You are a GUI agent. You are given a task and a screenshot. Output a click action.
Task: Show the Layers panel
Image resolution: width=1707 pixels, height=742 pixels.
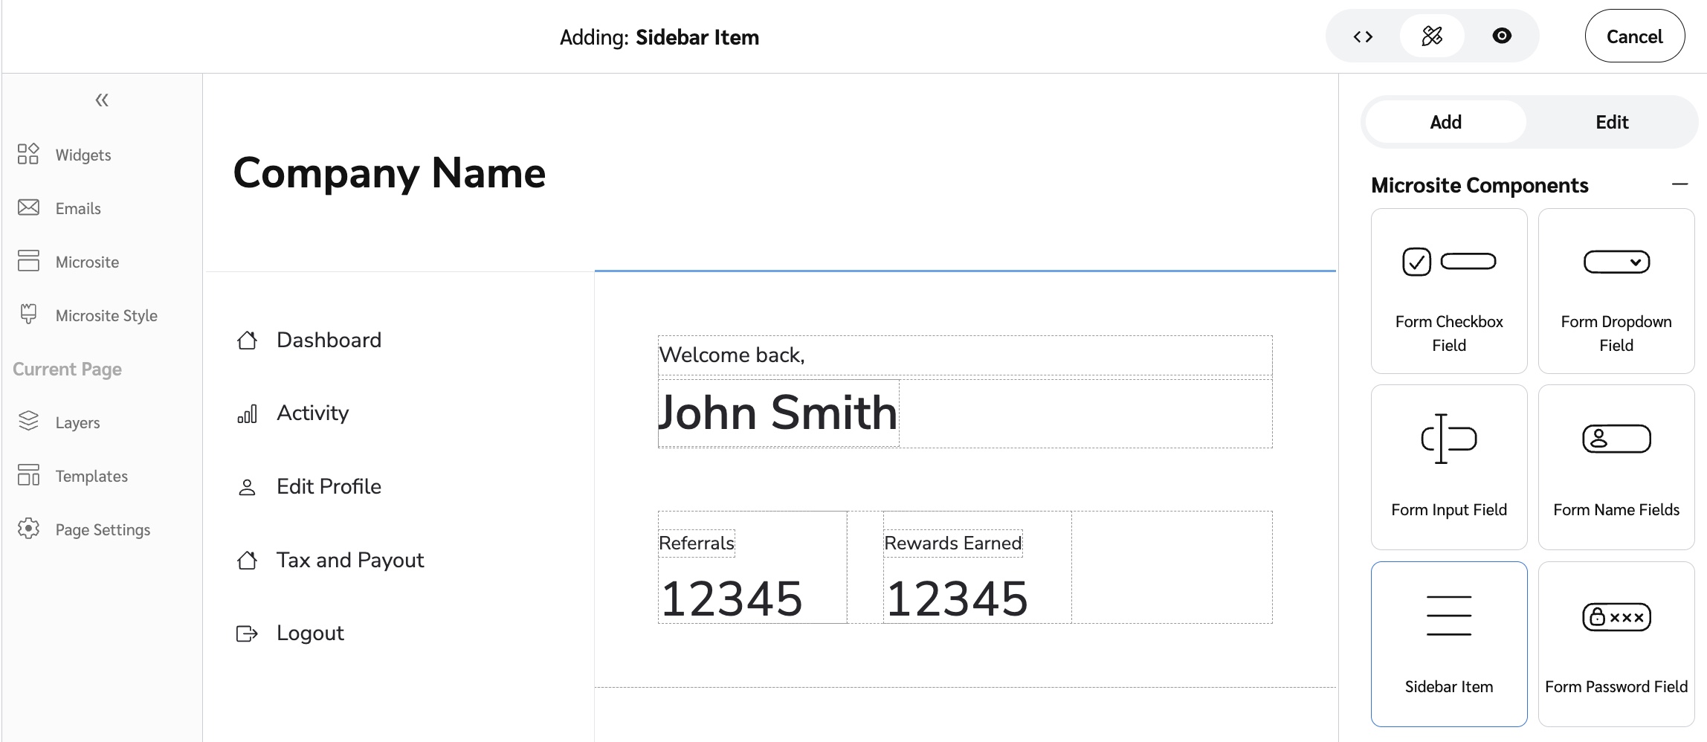coord(77,422)
